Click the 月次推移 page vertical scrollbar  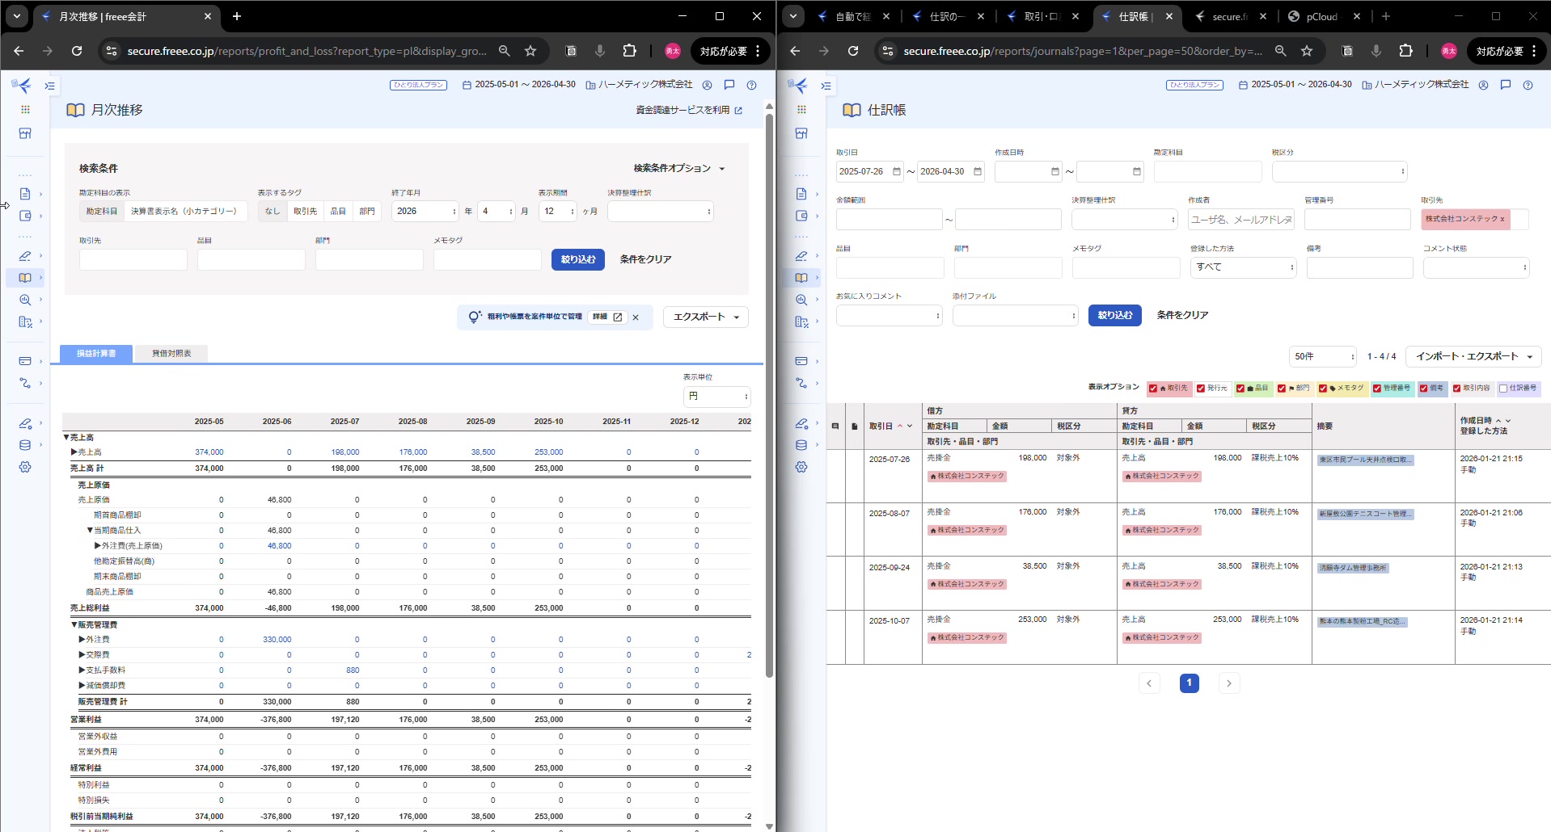click(x=769, y=396)
